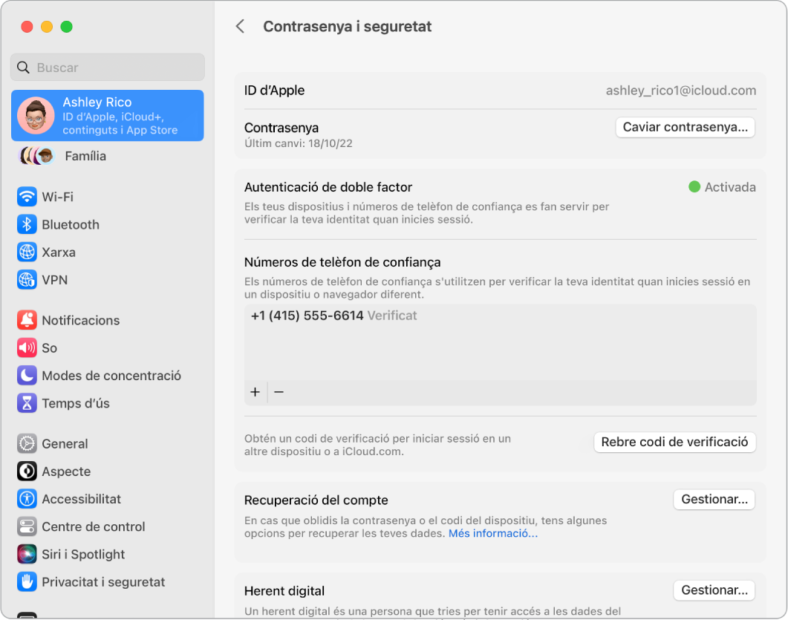The height and width of the screenshot is (620, 788).
Task: Click Caviar contrasenya button
Action: point(685,127)
